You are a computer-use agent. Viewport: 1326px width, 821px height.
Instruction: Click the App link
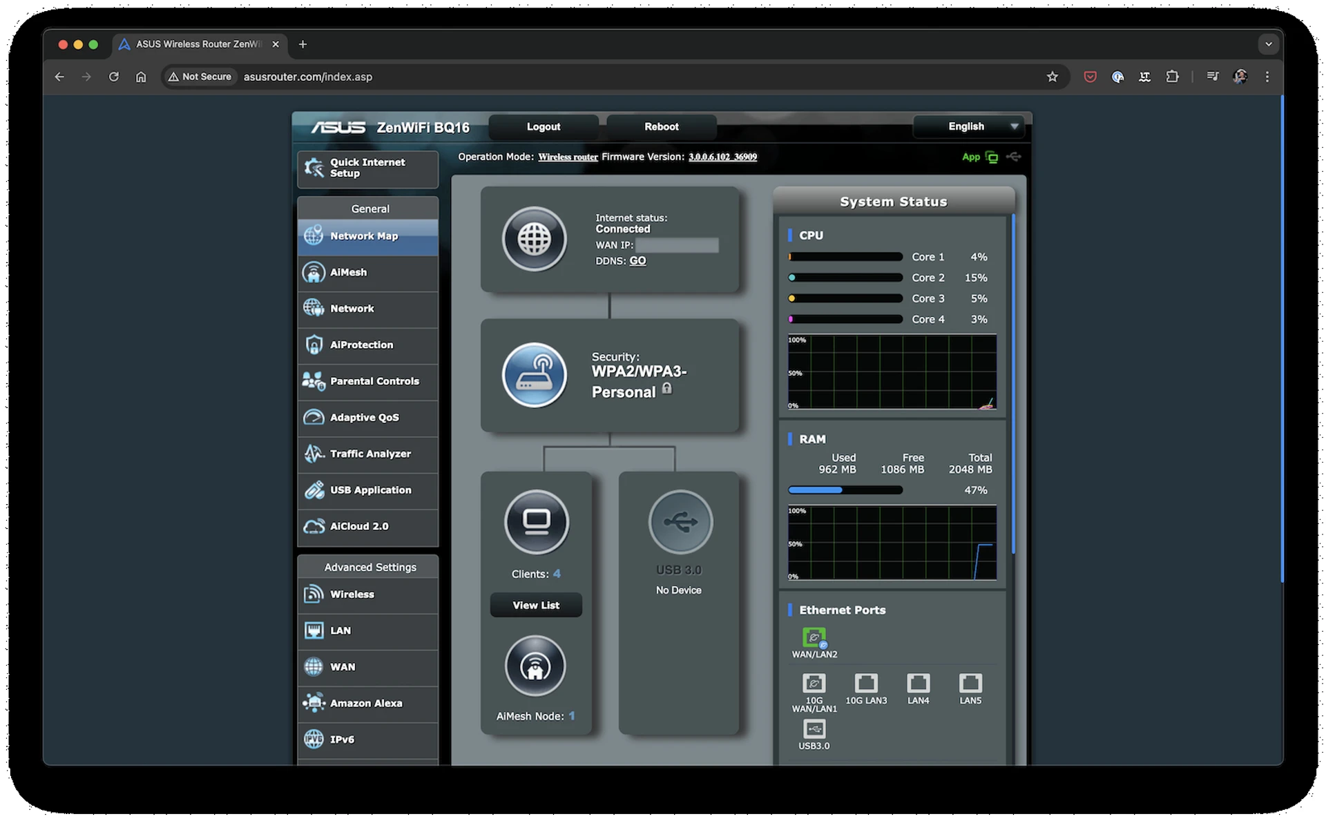(971, 157)
